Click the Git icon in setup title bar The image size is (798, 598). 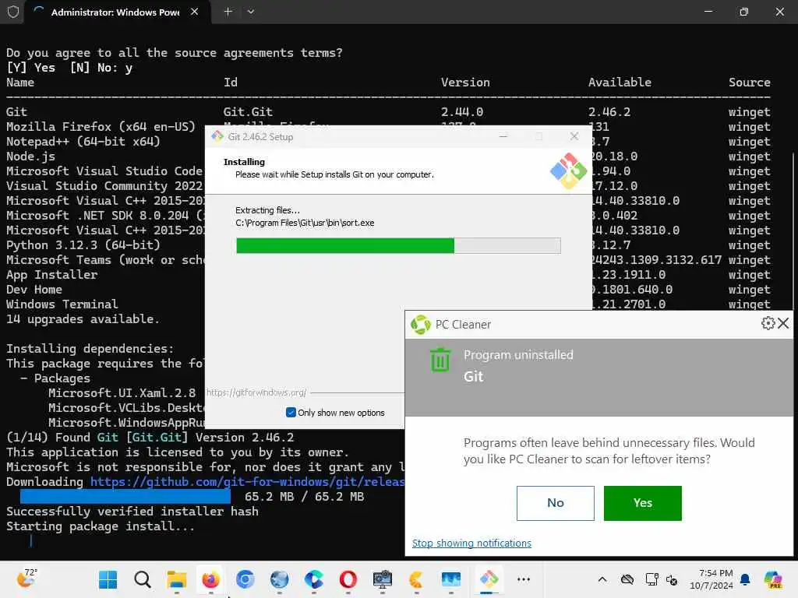point(217,136)
